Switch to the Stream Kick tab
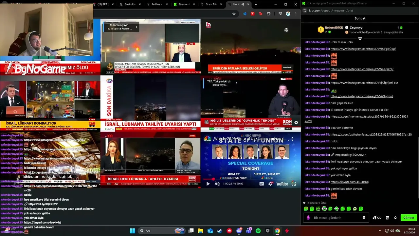 184,4
